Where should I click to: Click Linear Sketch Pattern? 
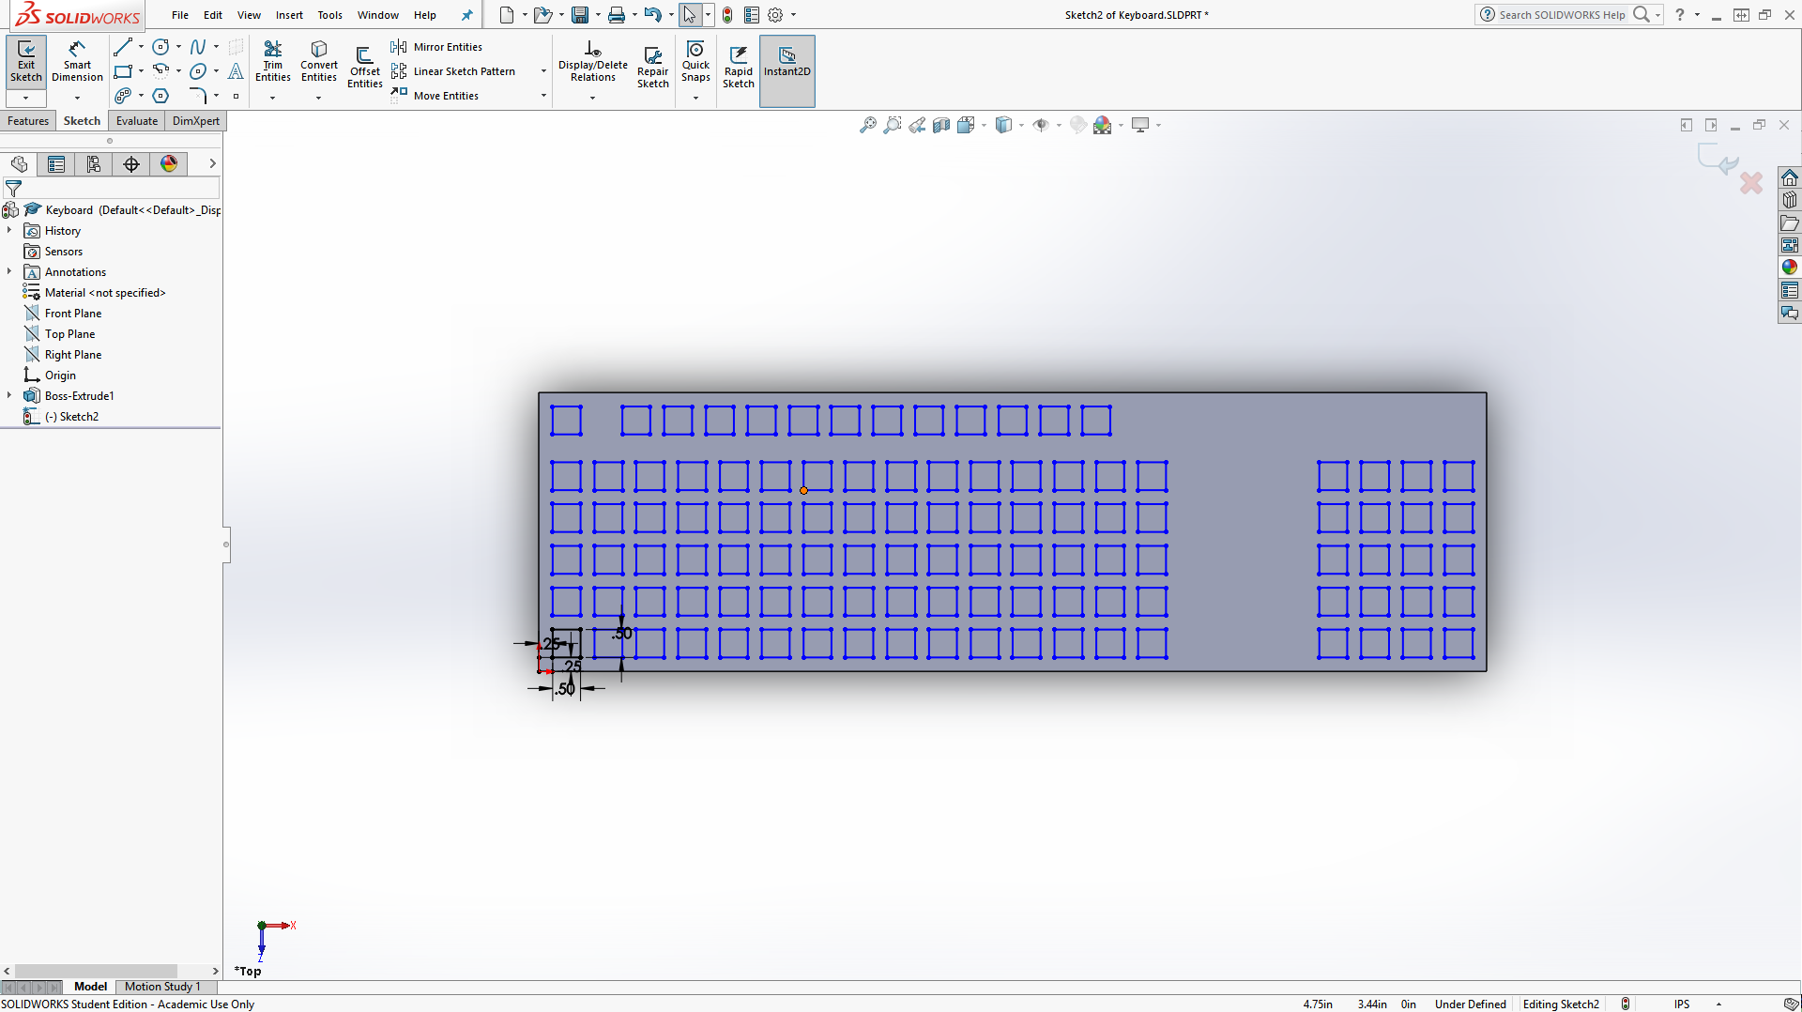[x=453, y=71]
